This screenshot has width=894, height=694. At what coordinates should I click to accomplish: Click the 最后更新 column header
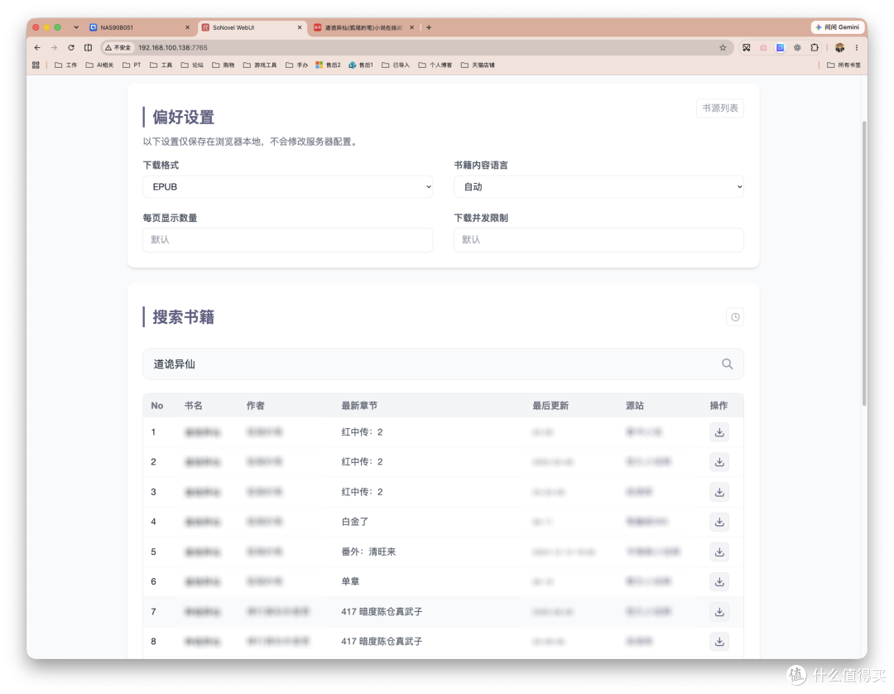tap(550, 406)
